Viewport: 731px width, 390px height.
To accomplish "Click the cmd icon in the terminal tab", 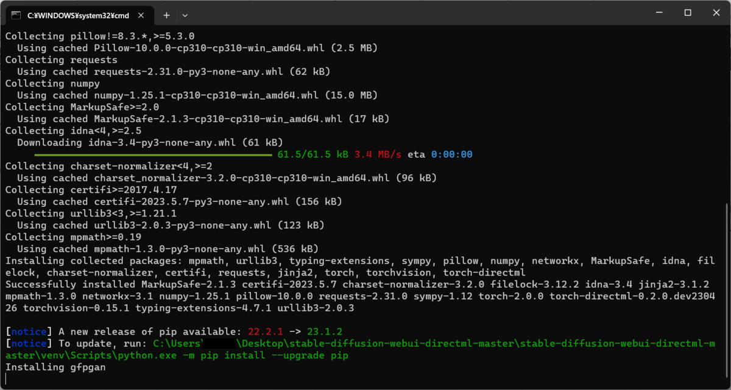I will [16, 14].
